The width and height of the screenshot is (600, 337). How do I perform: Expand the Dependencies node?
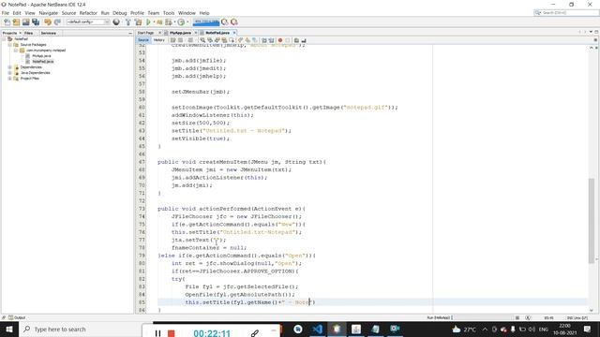(x=10, y=66)
